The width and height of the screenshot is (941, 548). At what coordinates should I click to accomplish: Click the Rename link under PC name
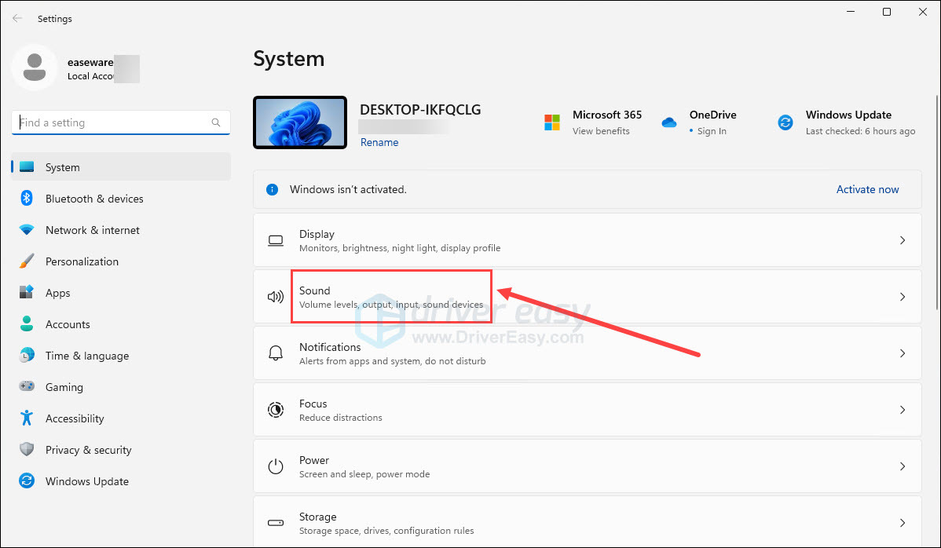click(379, 142)
